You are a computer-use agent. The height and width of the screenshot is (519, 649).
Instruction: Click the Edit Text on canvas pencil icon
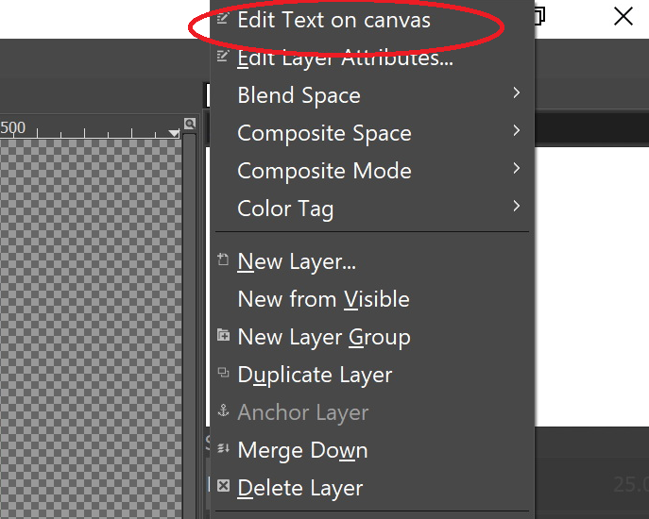pos(223,19)
